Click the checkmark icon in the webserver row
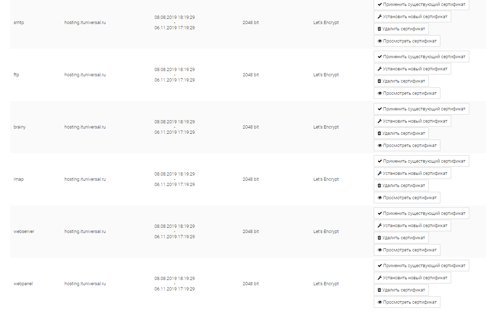486x312 pixels. point(380,213)
